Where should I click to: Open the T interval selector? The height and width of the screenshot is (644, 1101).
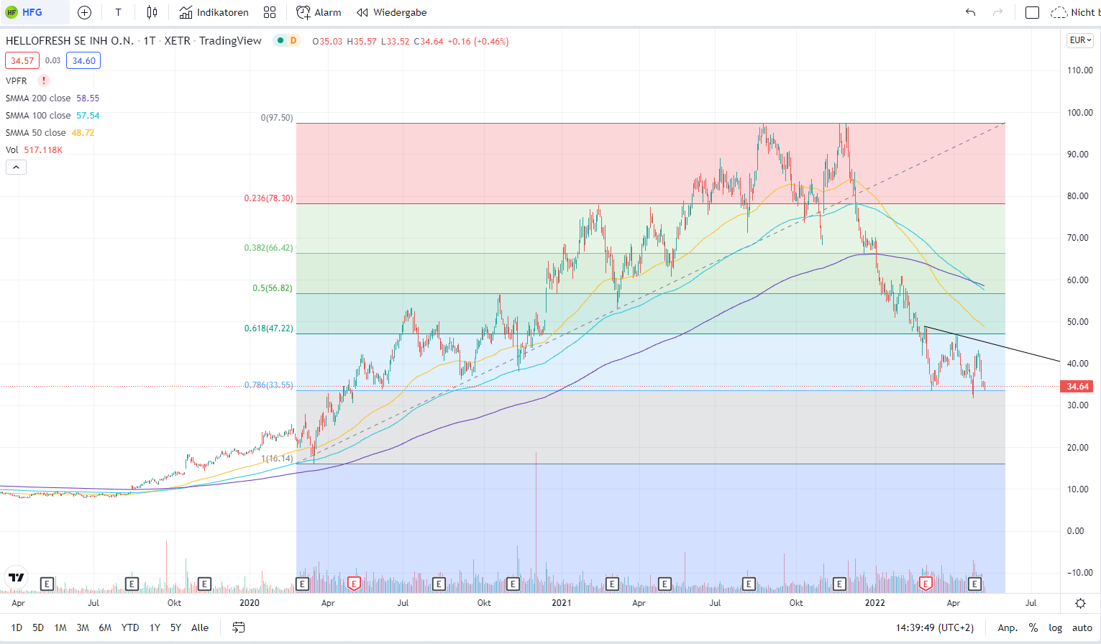point(118,12)
